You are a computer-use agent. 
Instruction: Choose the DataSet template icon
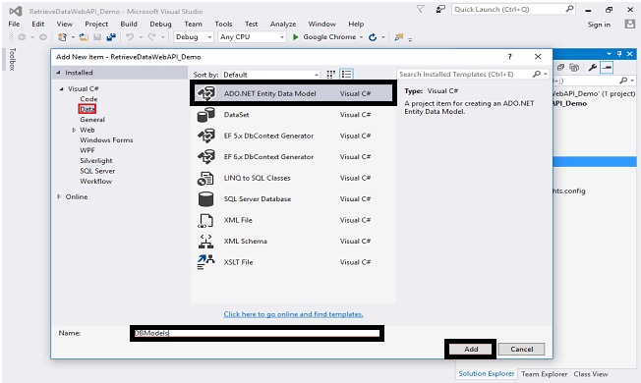[x=206, y=115]
